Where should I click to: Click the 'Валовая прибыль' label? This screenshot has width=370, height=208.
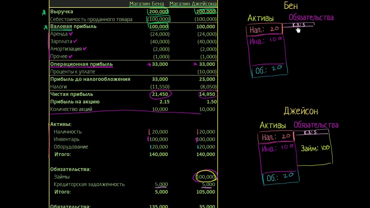[x=73, y=27]
